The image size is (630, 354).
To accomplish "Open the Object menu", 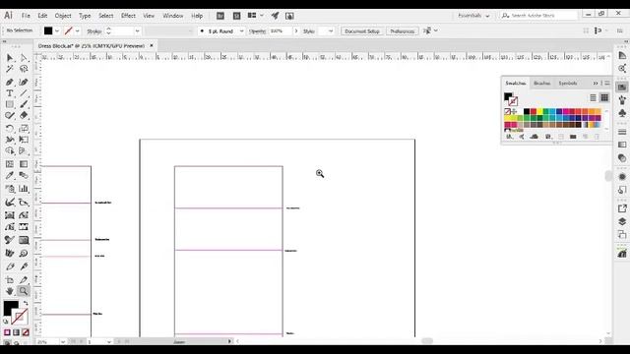I will point(63,16).
